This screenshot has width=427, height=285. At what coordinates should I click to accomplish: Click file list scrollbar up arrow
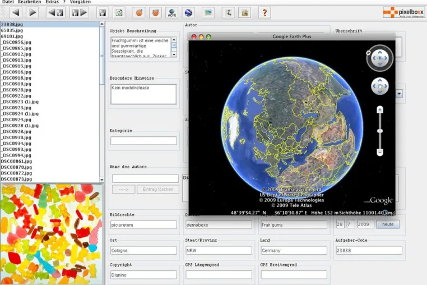pos(102,24)
